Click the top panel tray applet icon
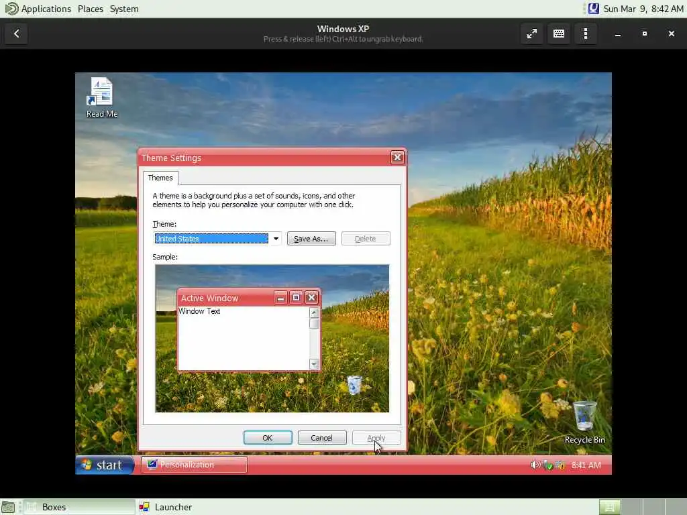Viewport: 687px width, 515px height. 593,9
